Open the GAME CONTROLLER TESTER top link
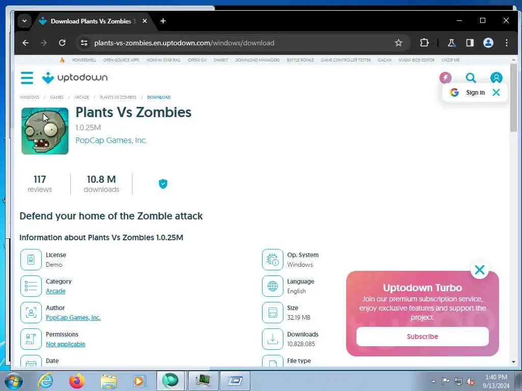522x391 pixels. pos(346,60)
